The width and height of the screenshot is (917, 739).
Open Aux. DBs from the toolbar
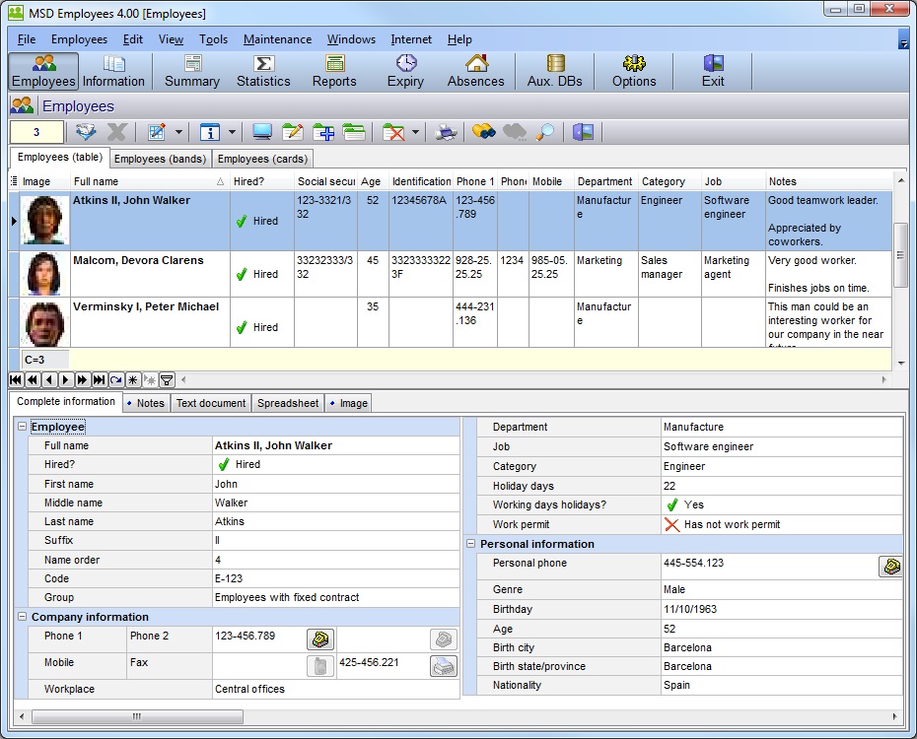[555, 72]
